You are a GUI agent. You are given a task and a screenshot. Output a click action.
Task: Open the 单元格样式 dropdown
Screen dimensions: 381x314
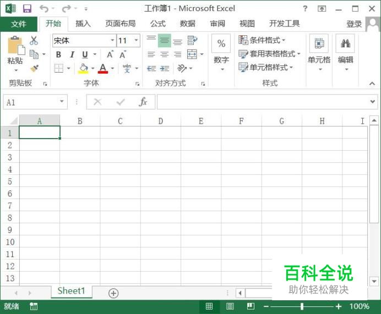266,67
